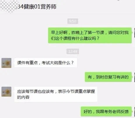Tap sender avatar edge beside 到时总复习 reply
This screenshot has height=118, width=135.
pos(134,77)
